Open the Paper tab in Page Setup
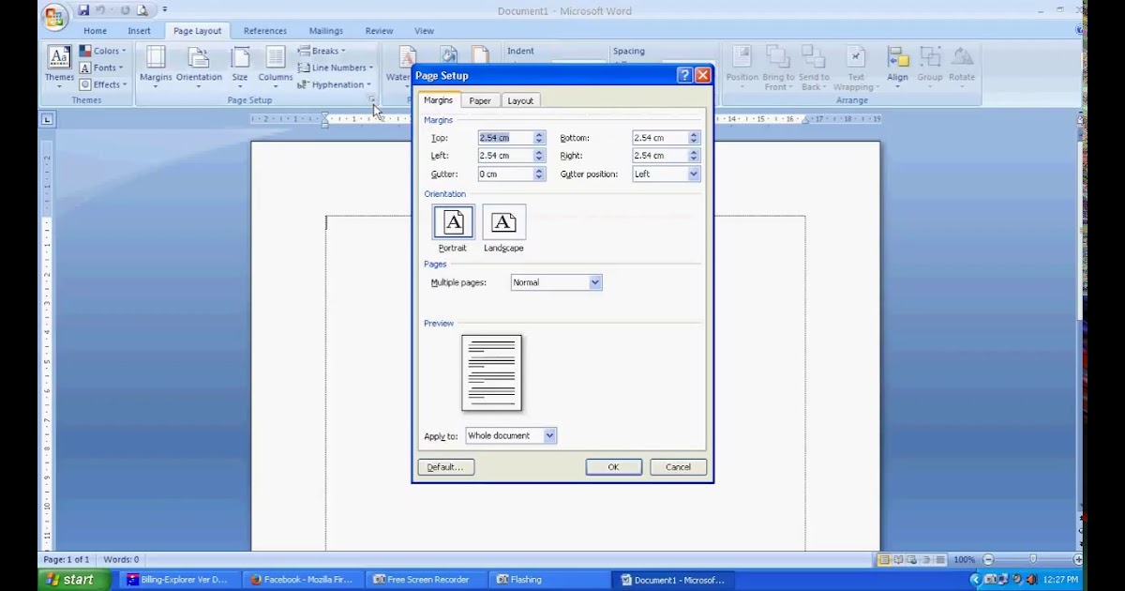 pos(480,100)
